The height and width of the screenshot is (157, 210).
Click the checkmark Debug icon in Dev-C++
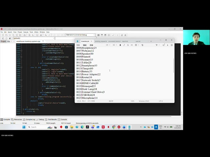point(113,35)
